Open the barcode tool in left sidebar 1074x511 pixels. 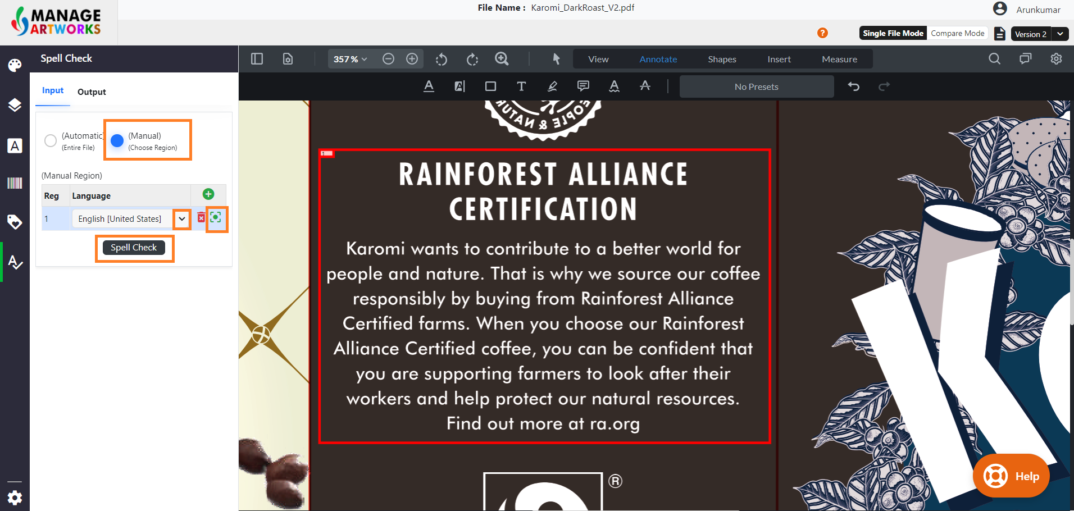point(15,182)
